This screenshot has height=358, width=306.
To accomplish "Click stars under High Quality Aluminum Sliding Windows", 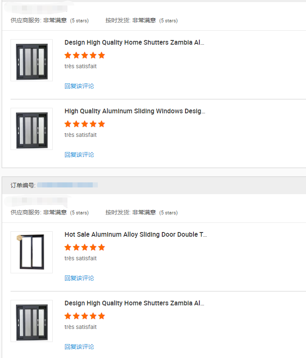I will [x=84, y=124].
